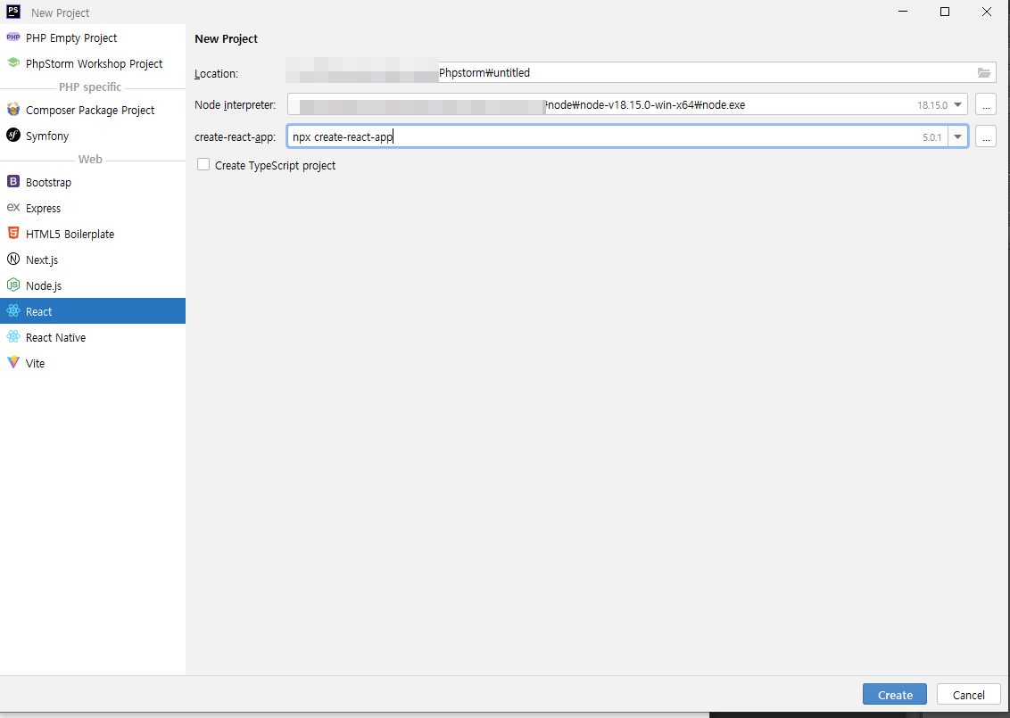Viewport: 1010px width, 718px height.
Task: Click the Next.js logo icon
Action: [12, 259]
